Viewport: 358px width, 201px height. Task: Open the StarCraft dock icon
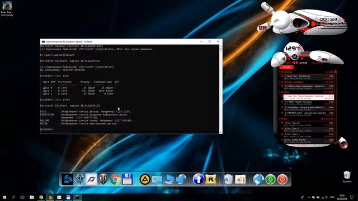(79, 179)
